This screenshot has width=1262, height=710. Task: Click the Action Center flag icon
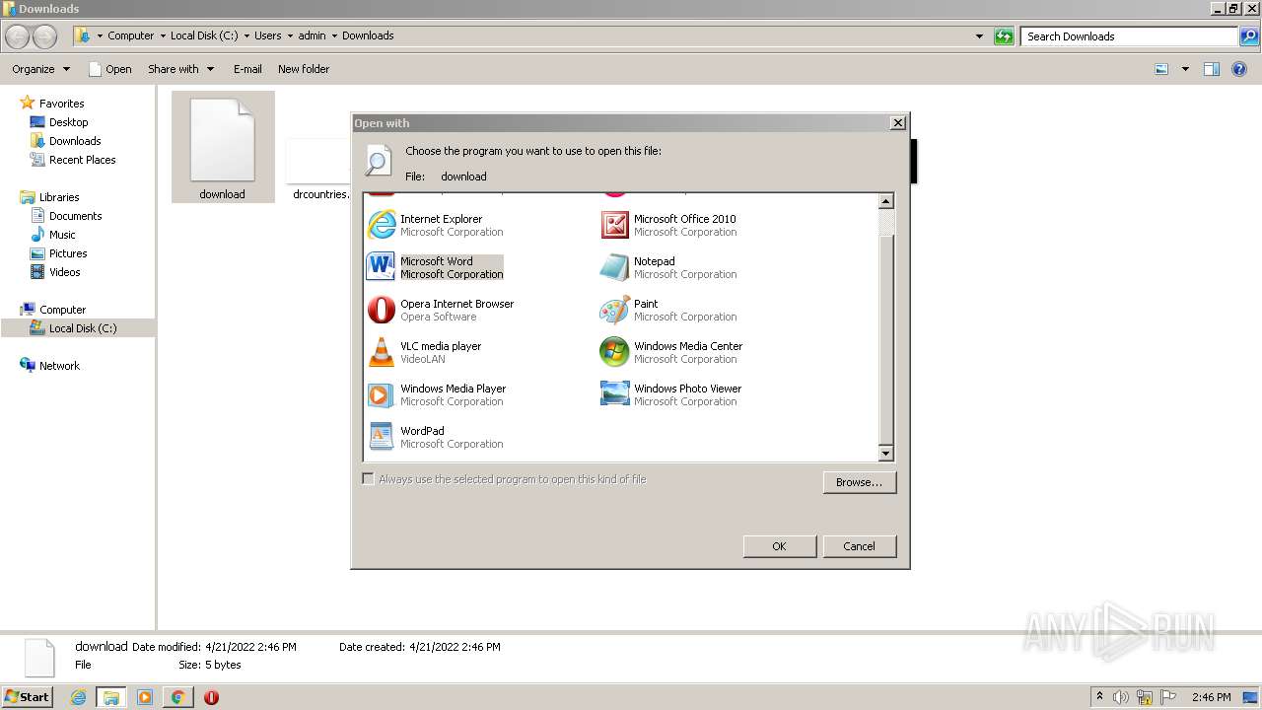(x=1167, y=697)
